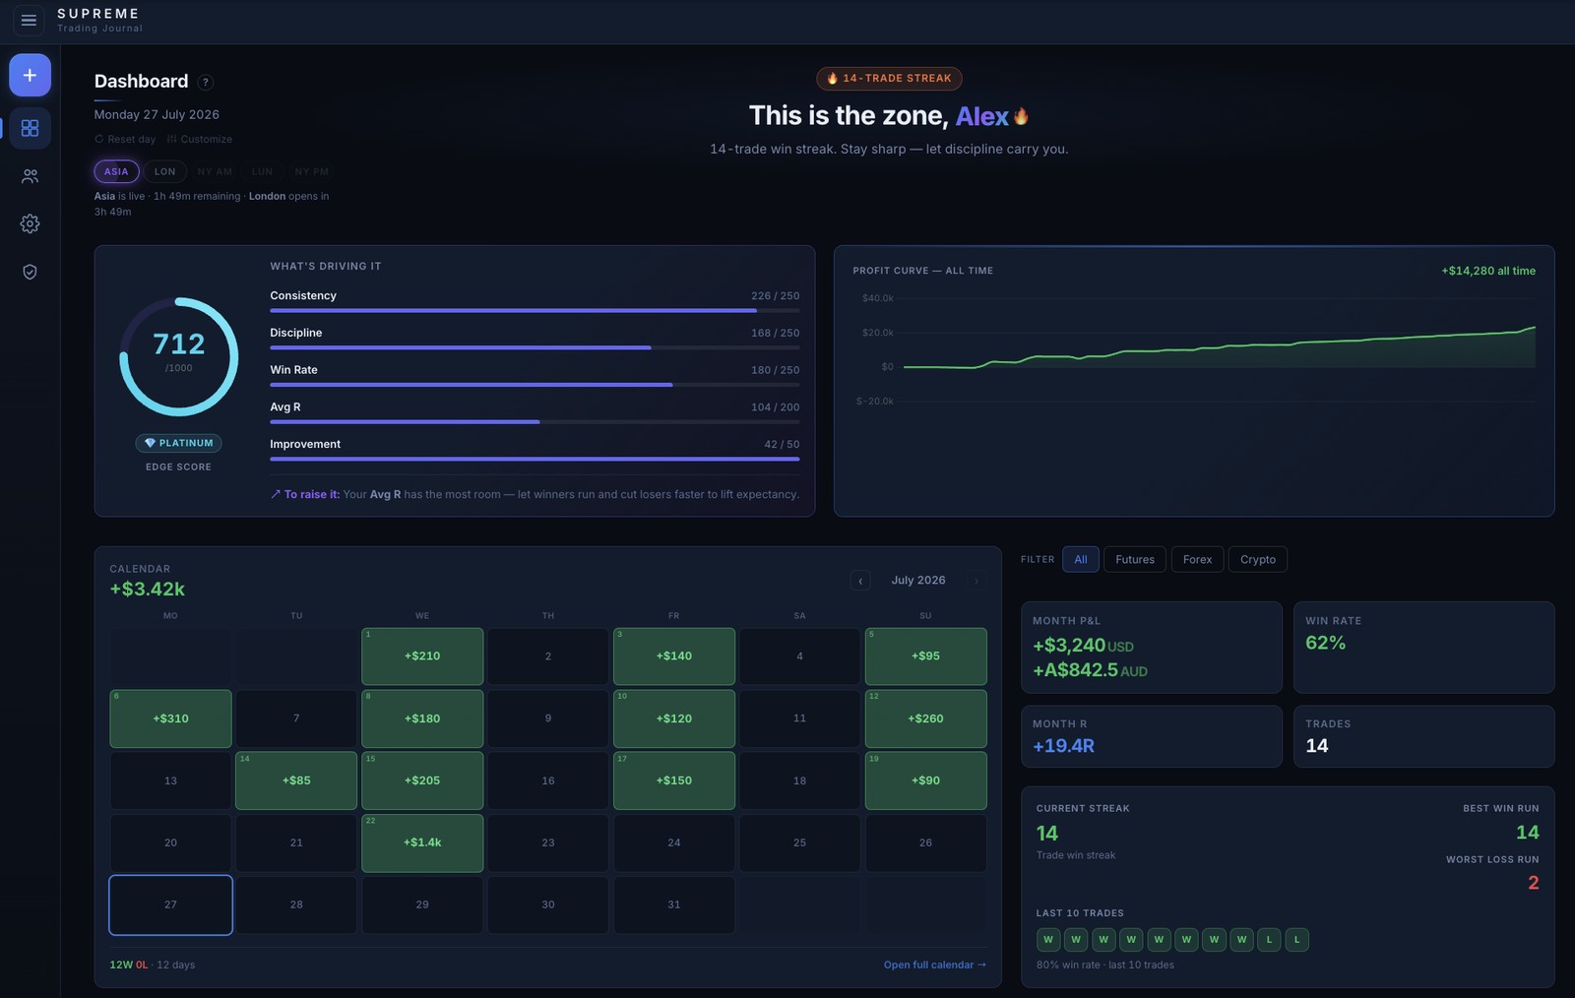The width and height of the screenshot is (1575, 998).
Task: Click the Platinum diamond badge
Action: pyautogui.click(x=178, y=443)
